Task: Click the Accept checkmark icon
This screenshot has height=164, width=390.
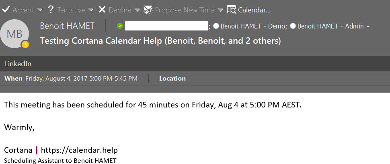Action: tap(6, 9)
